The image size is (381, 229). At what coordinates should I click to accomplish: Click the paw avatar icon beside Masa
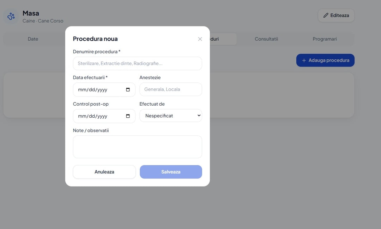point(11,17)
